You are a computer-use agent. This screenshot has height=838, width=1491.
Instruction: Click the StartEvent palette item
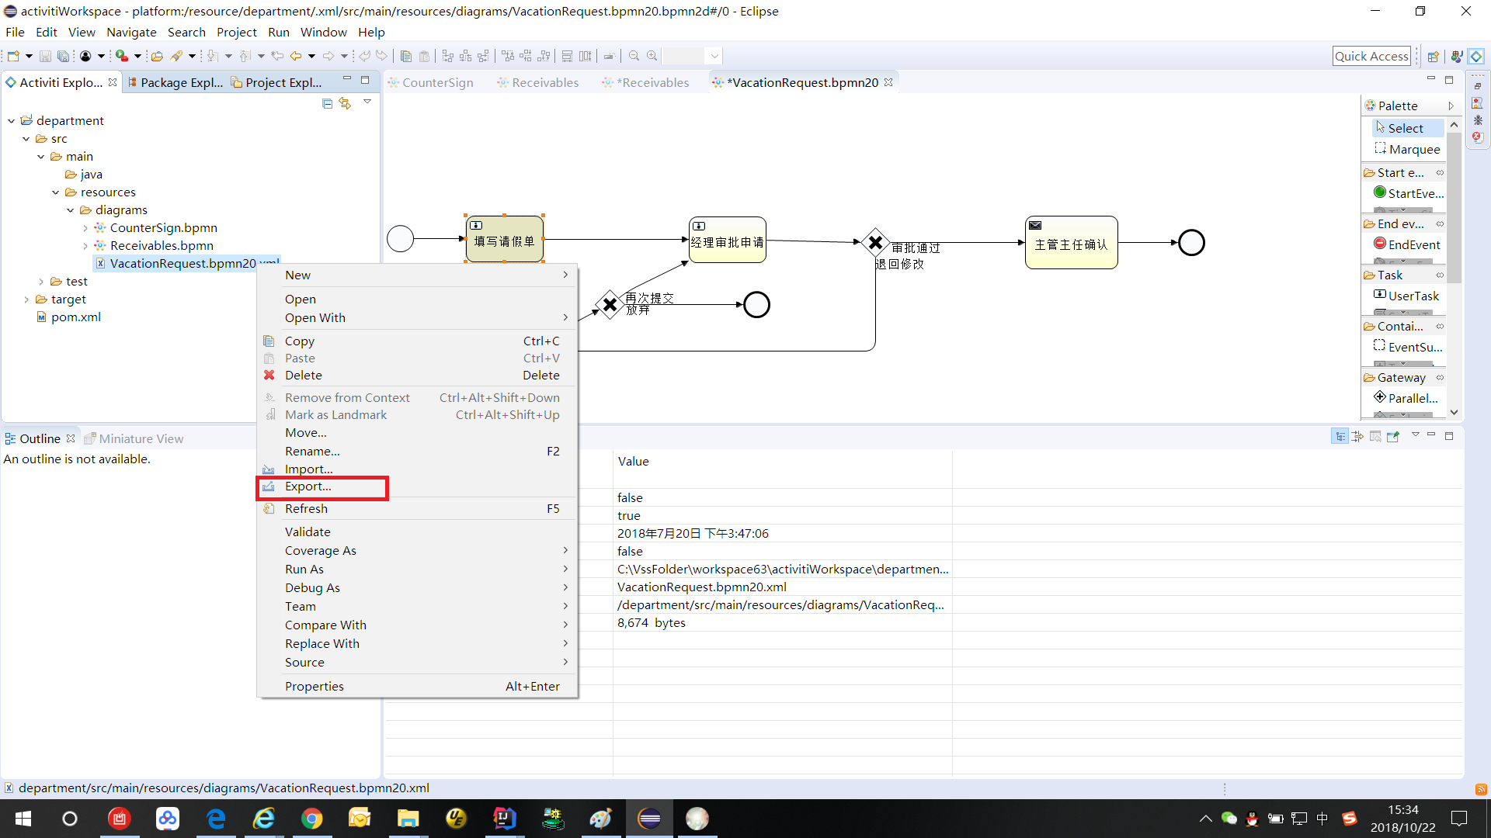coord(1409,193)
